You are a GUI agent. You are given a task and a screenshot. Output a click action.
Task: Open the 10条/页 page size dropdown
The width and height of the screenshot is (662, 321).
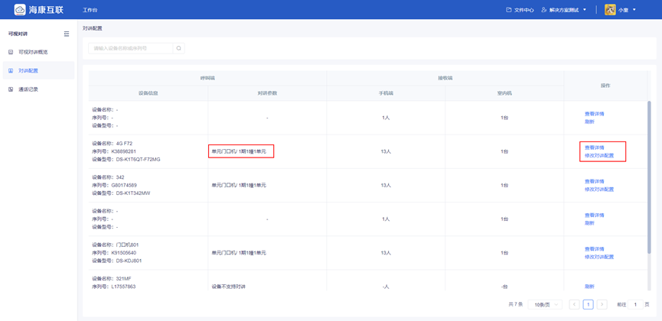click(546, 304)
